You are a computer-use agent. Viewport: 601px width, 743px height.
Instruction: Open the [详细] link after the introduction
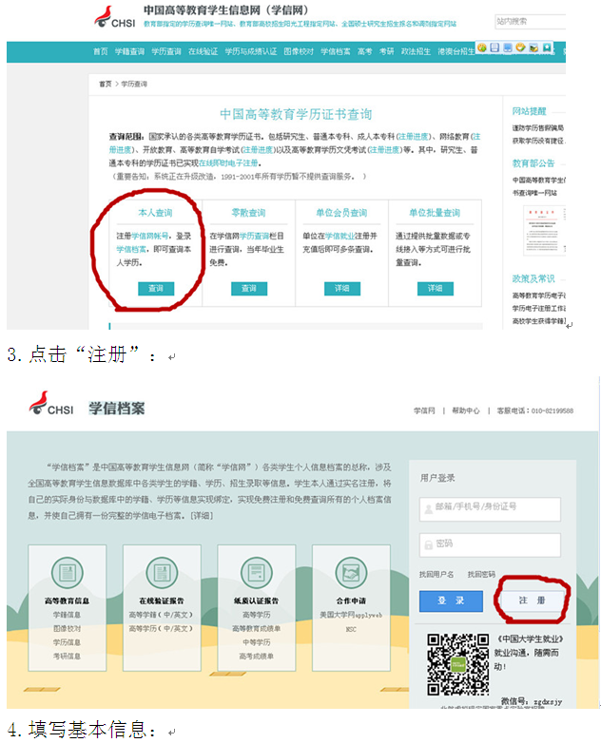pyautogui.click(x=202, y=516)
